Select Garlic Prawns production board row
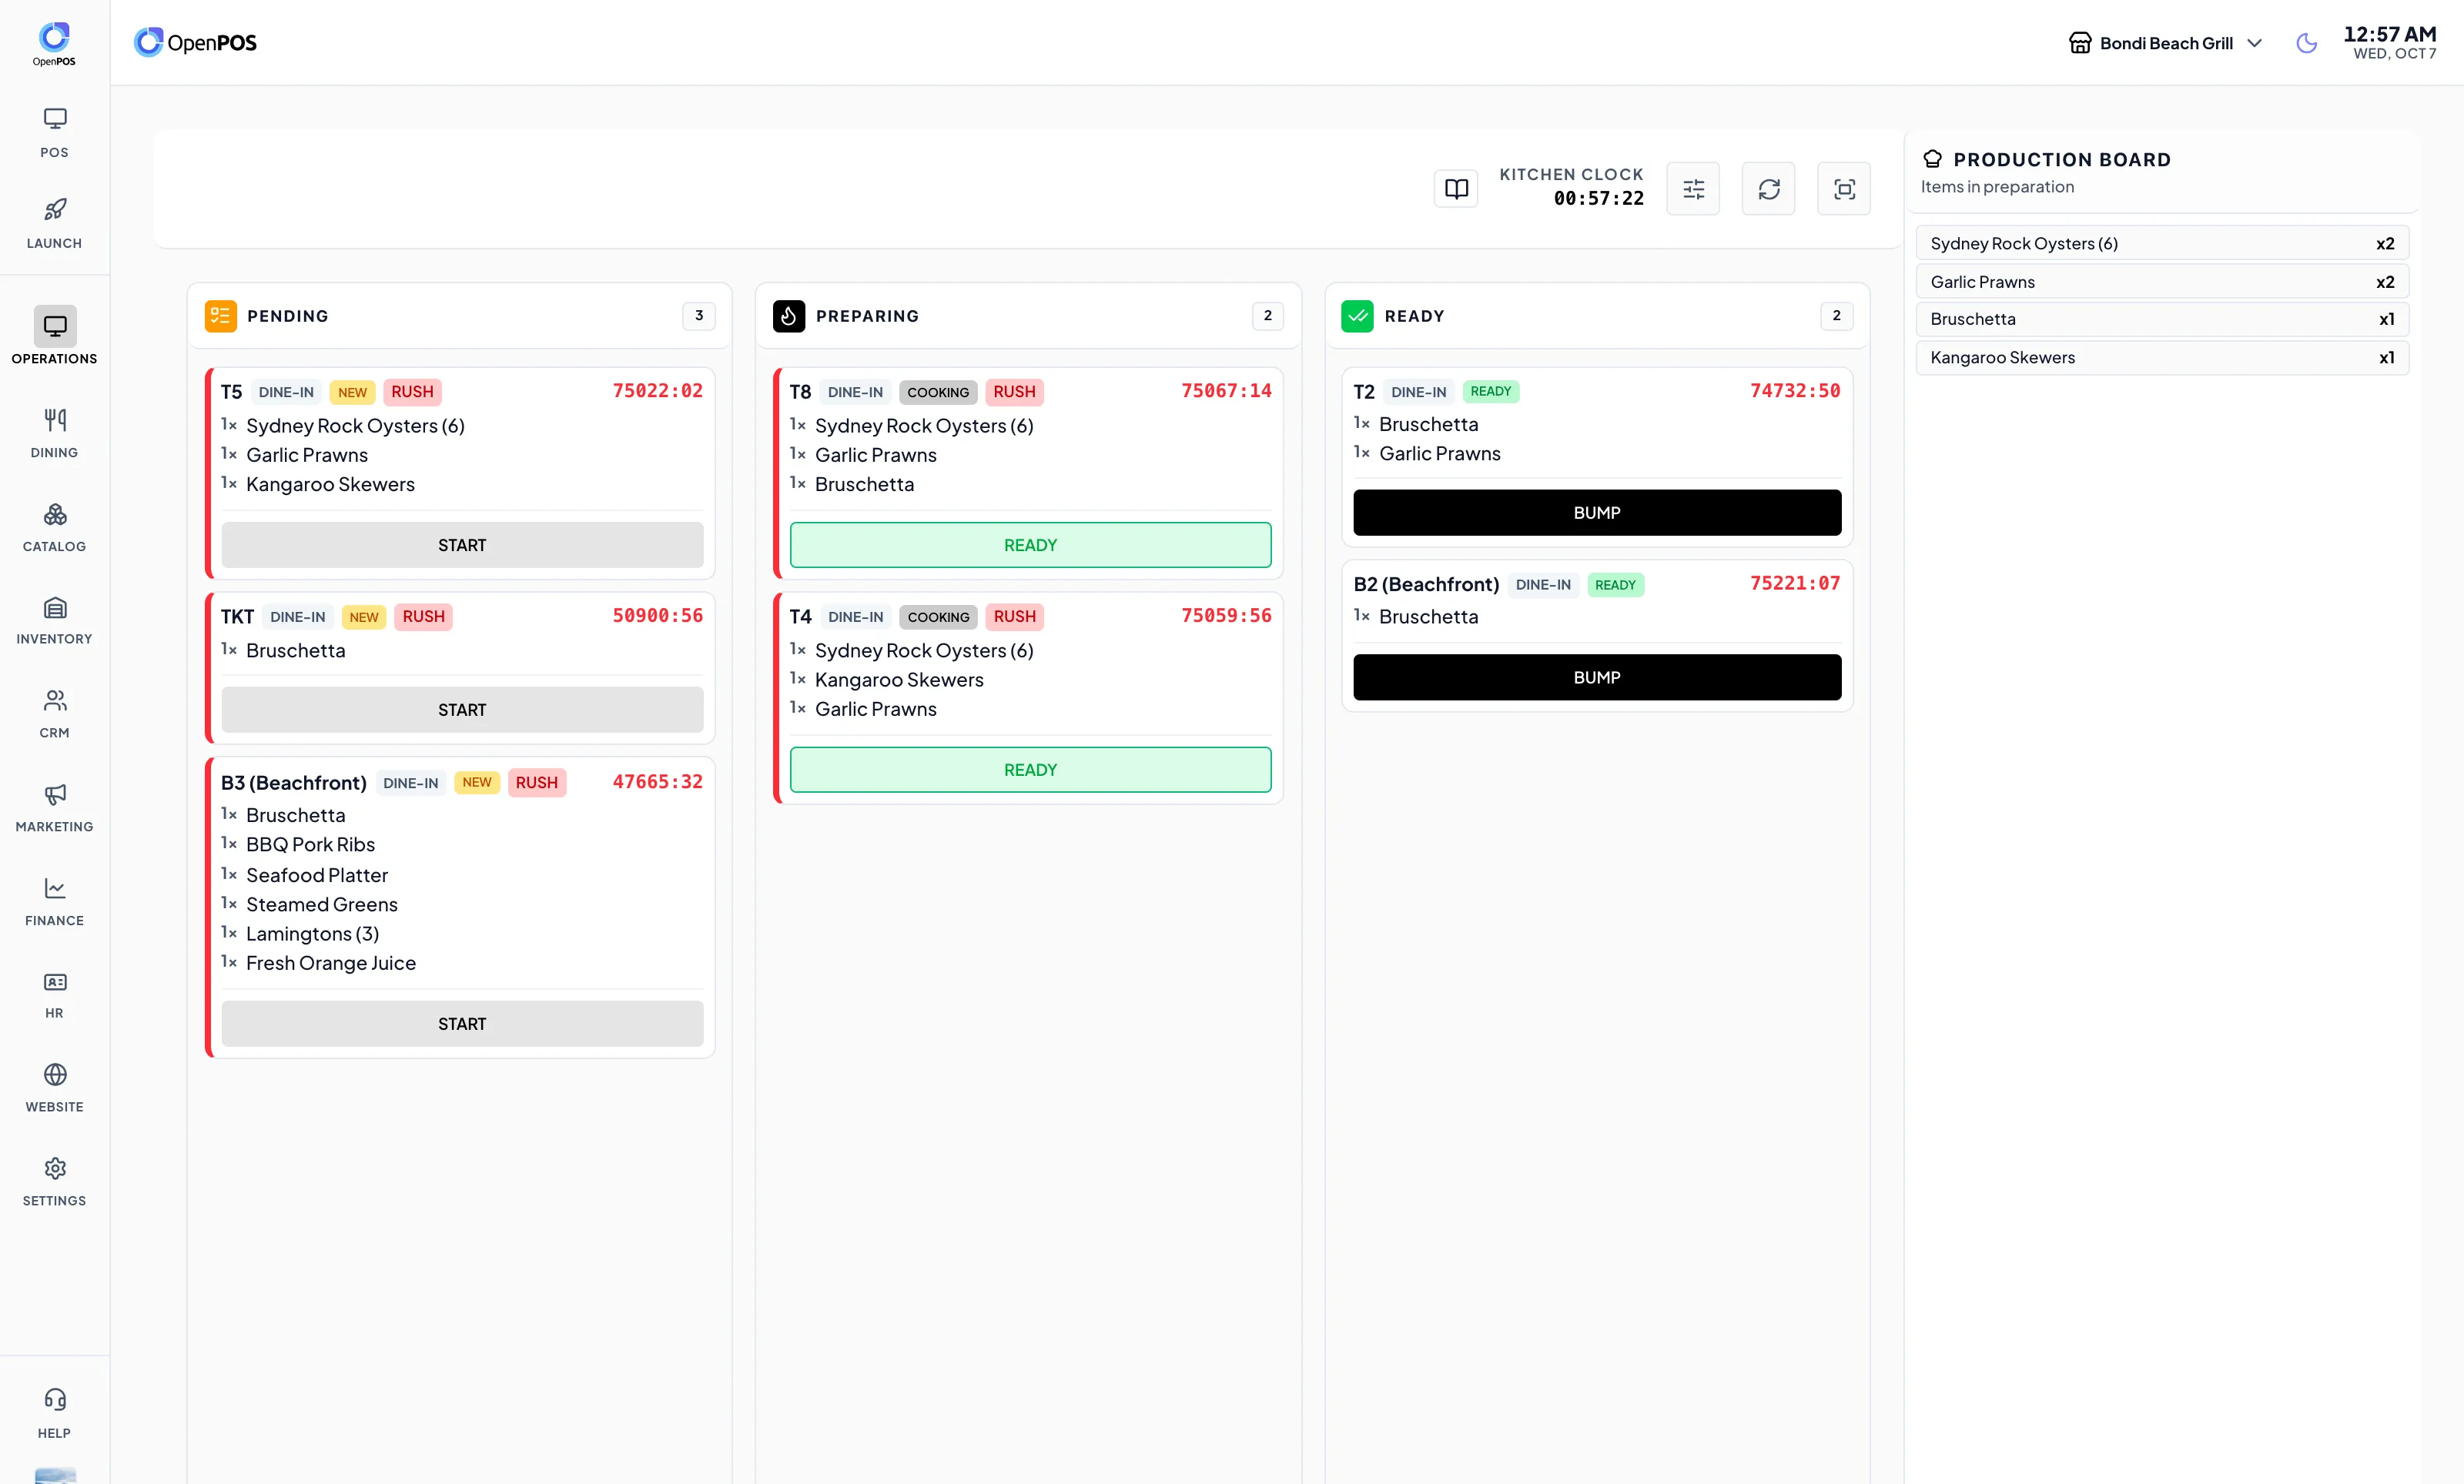This screenshot has width=2464, height=1484. click(2162, 282)
